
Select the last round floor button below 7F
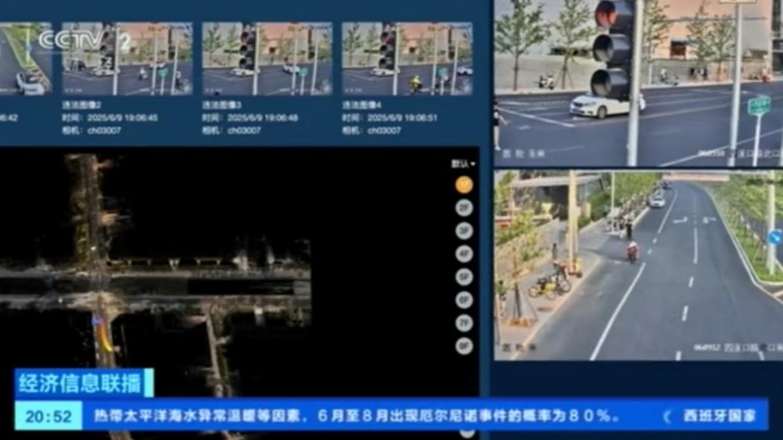point(464,345)
